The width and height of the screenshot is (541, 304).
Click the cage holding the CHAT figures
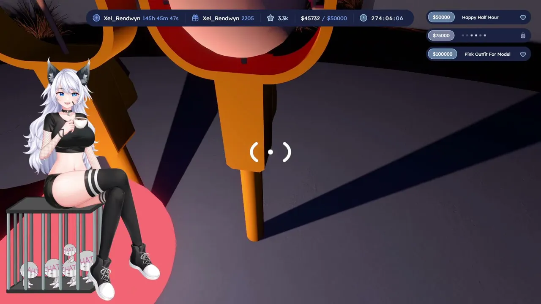pyautogui.click(x=55, y=245)
